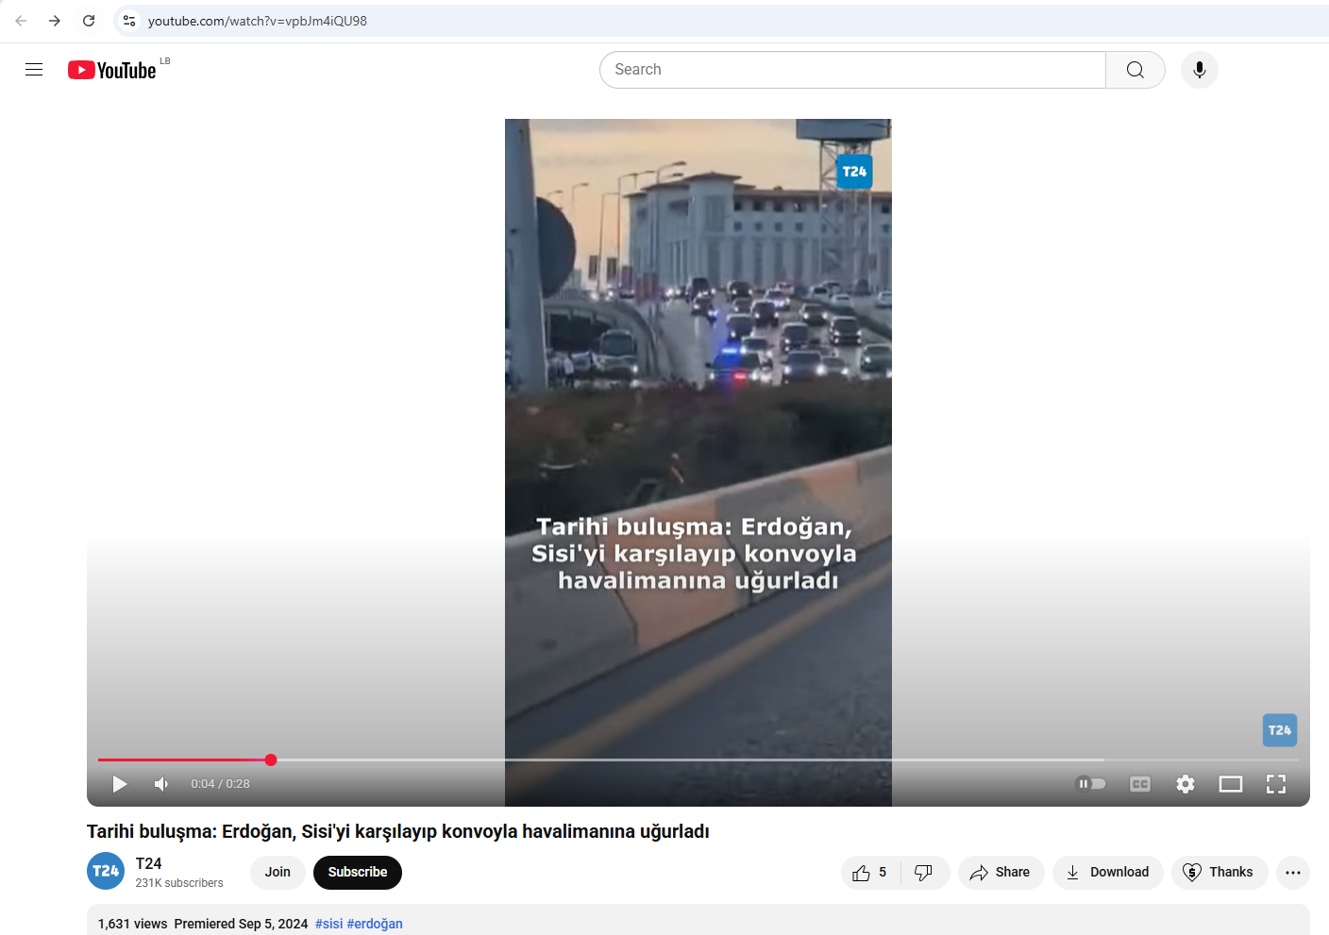Open more actions three-dot menu
1329x935 pixels.
[1292, 873]
